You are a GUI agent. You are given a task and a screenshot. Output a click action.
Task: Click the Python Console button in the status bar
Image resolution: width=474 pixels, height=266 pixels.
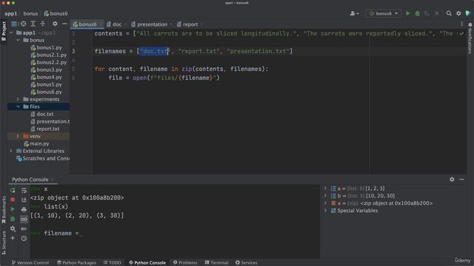[147, 263]
